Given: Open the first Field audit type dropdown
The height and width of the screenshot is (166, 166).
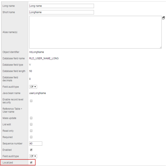Looking at the screenshot, I should click(x=33, y=87).
